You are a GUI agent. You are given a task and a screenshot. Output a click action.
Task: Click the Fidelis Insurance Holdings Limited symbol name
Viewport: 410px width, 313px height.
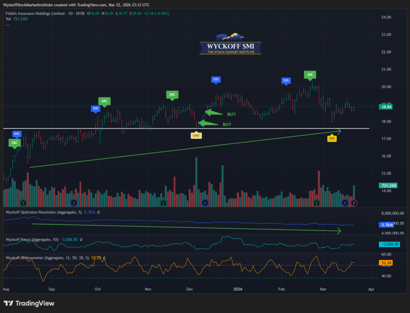[x=36, y=14]
